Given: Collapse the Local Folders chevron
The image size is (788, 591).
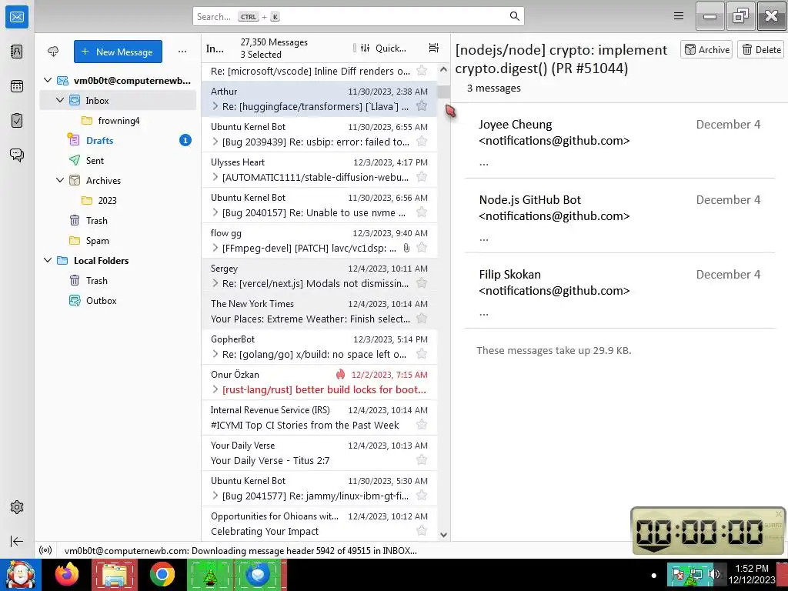Looking at the screenshot, I should 48,260.
